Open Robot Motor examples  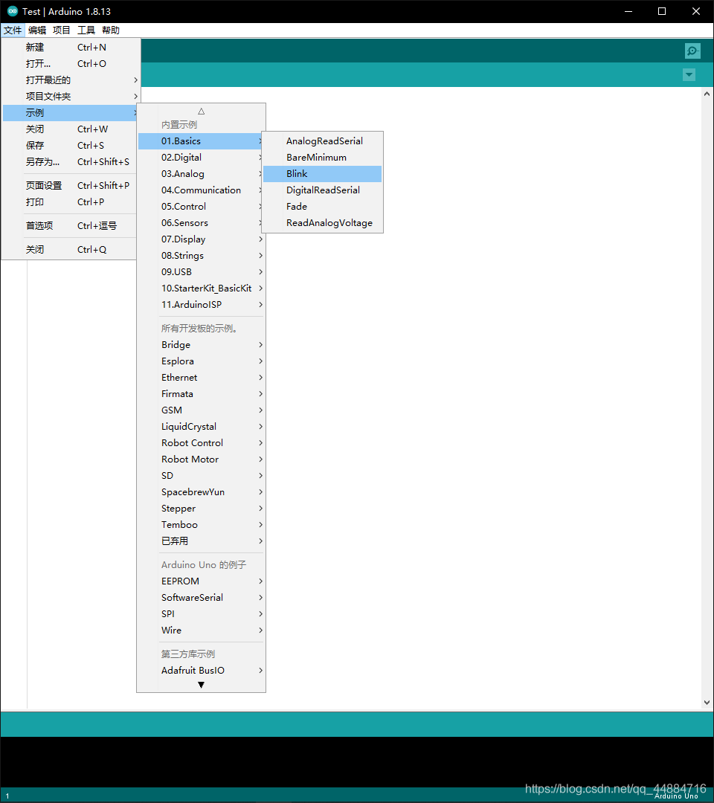click(x=202, y=459)
